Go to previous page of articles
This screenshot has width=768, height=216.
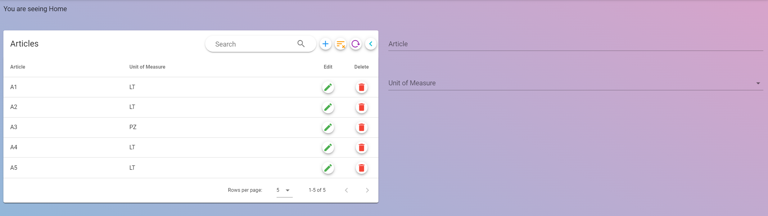click(x=346, y=190)
